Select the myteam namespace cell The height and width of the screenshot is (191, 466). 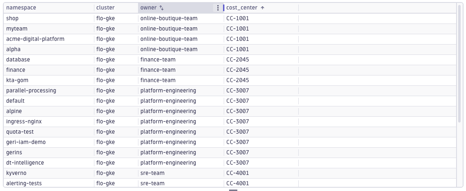click(x=49, y=28)
